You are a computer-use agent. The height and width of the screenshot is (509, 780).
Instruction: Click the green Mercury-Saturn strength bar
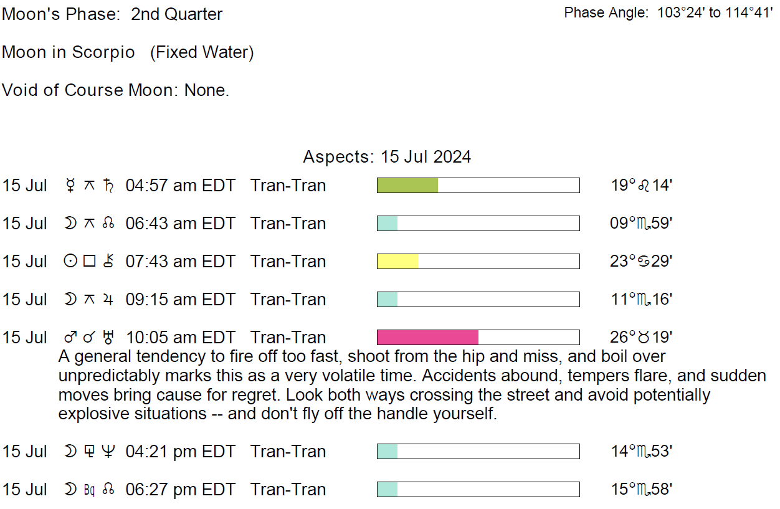click(407, 186)
